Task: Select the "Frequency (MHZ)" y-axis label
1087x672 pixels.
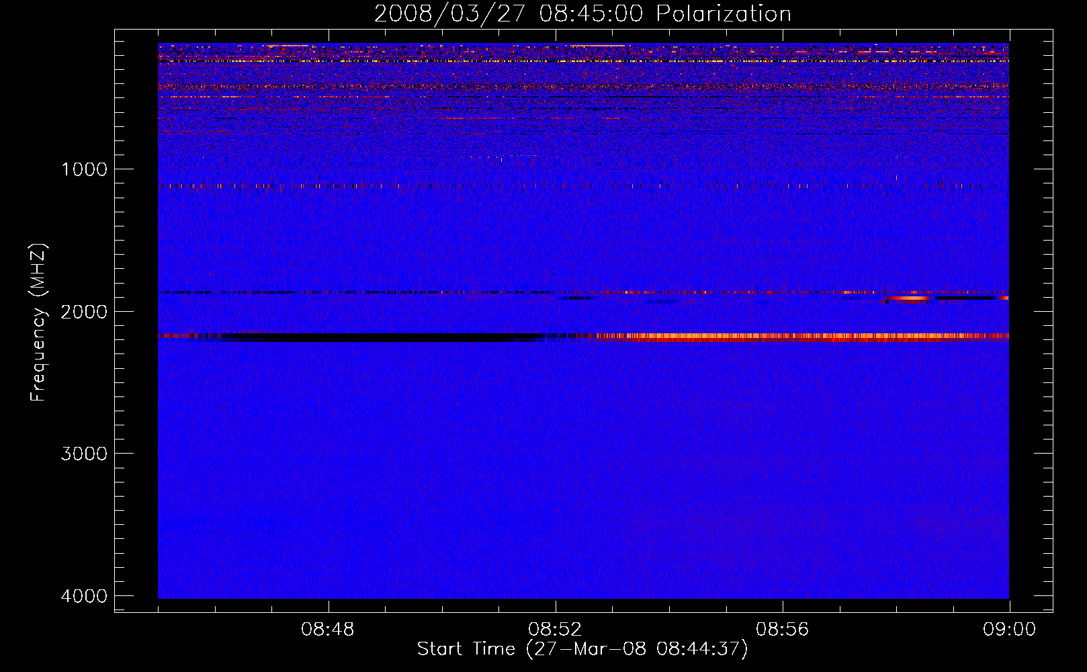Action: click(38, 323)
